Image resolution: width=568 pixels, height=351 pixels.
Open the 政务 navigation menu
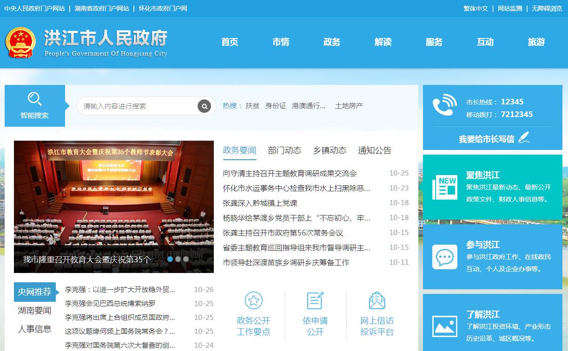pyautogui.click(x=332, y=42)
